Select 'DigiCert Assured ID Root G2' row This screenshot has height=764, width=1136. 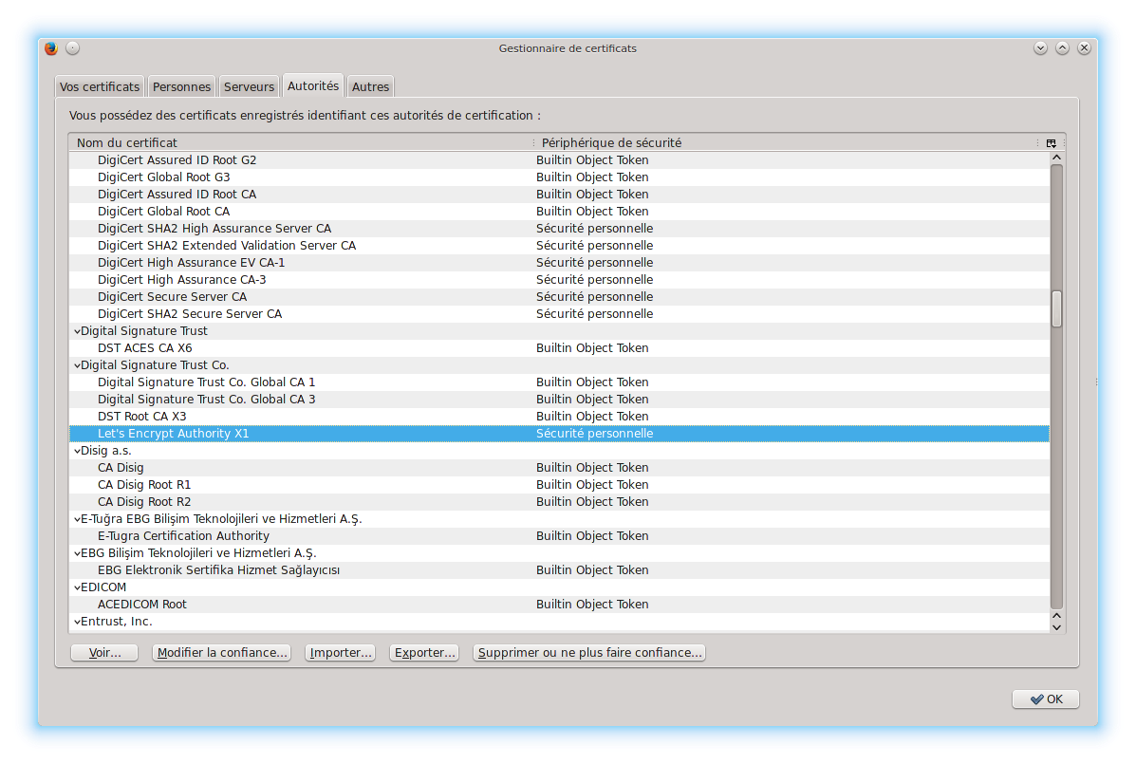coord(559,160)
